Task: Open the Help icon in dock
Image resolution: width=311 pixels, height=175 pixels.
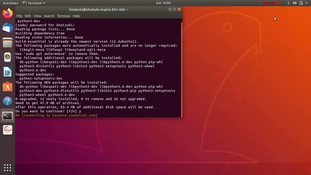Action: [8, 101]
